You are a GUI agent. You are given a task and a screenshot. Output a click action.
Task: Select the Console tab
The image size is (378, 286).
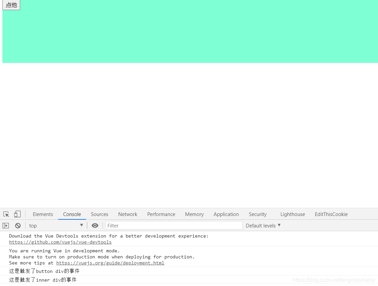[x=72, y=214]
